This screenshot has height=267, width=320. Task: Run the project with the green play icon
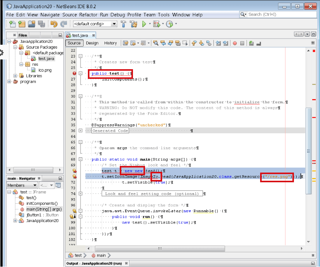144,24
